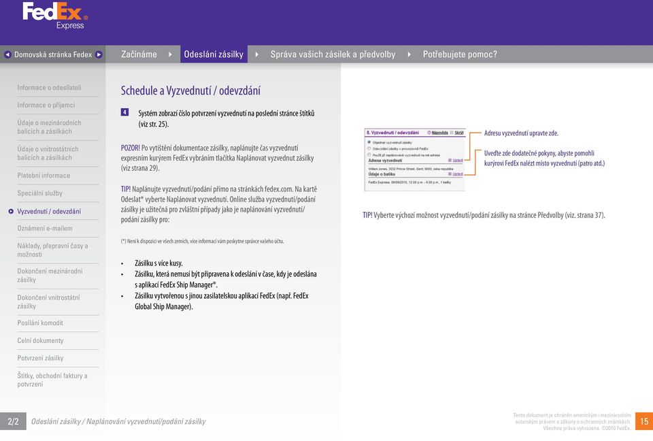
Task: Open Štítky, obchodní faktury a potvrzení
Action: pos(52,380)
